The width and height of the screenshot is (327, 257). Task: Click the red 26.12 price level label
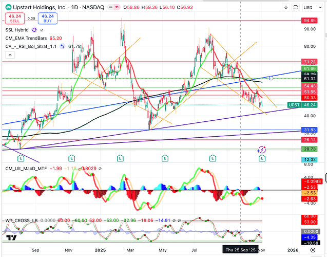pos(310,140)
